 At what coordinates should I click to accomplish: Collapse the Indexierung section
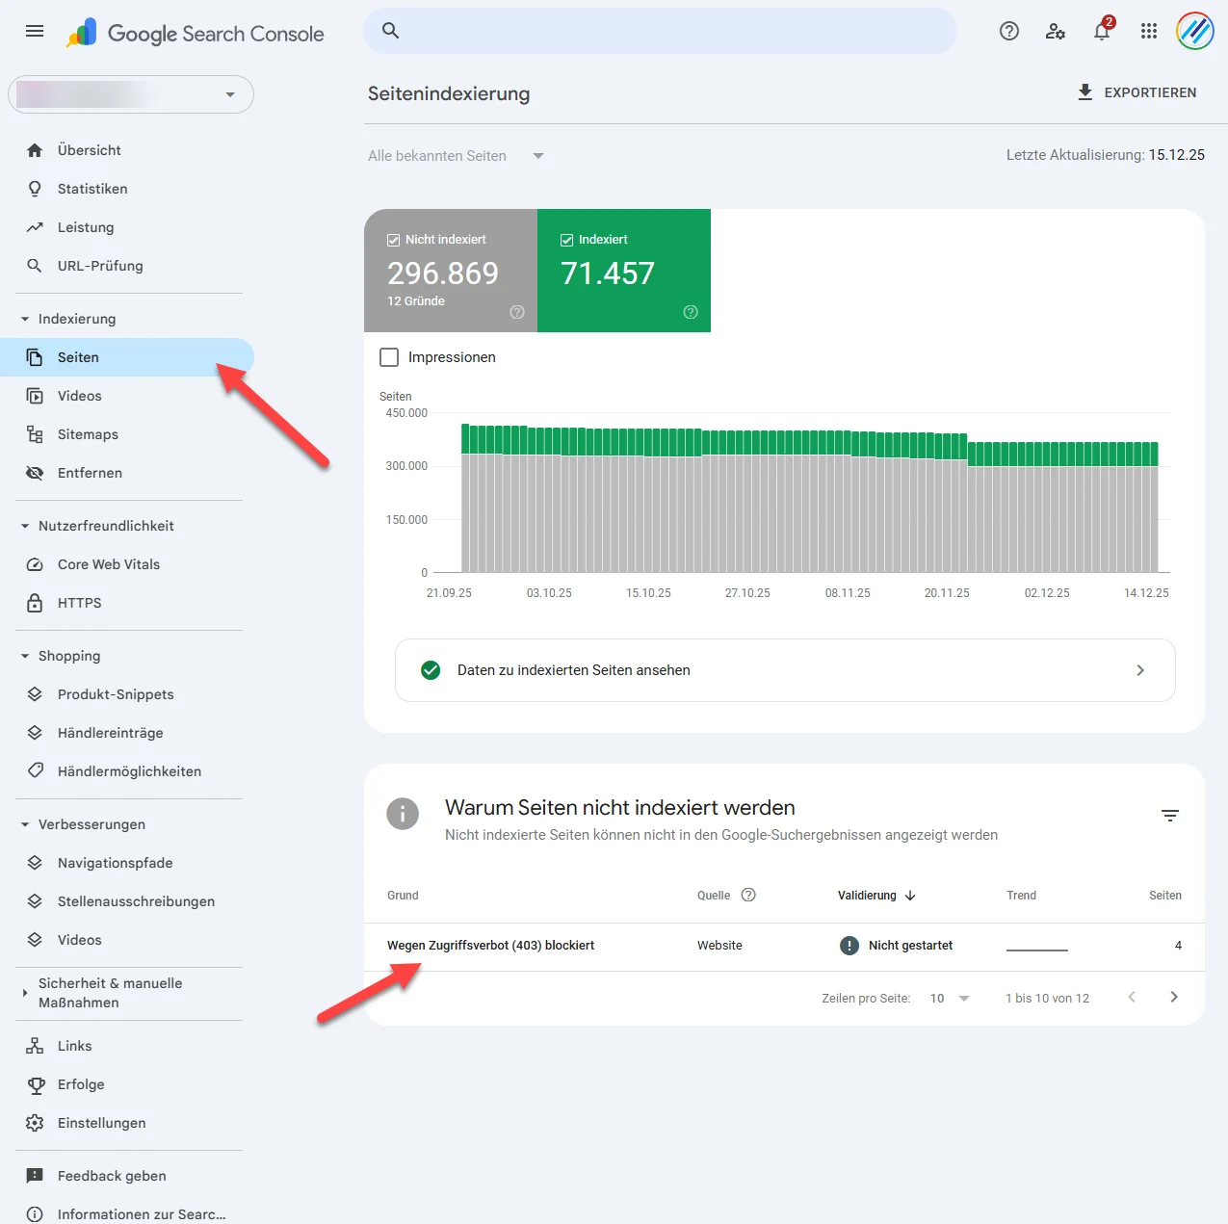coord(25,319)
